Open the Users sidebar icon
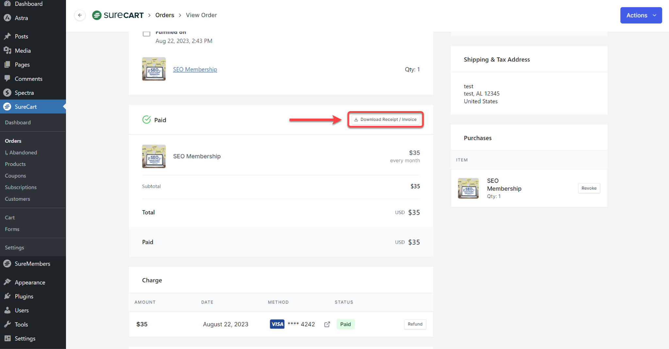 click(x=7, y=310)
